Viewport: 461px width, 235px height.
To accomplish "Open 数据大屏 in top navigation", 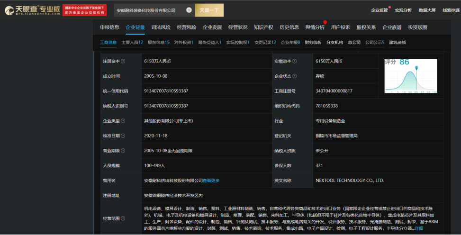I will (427, 10).
